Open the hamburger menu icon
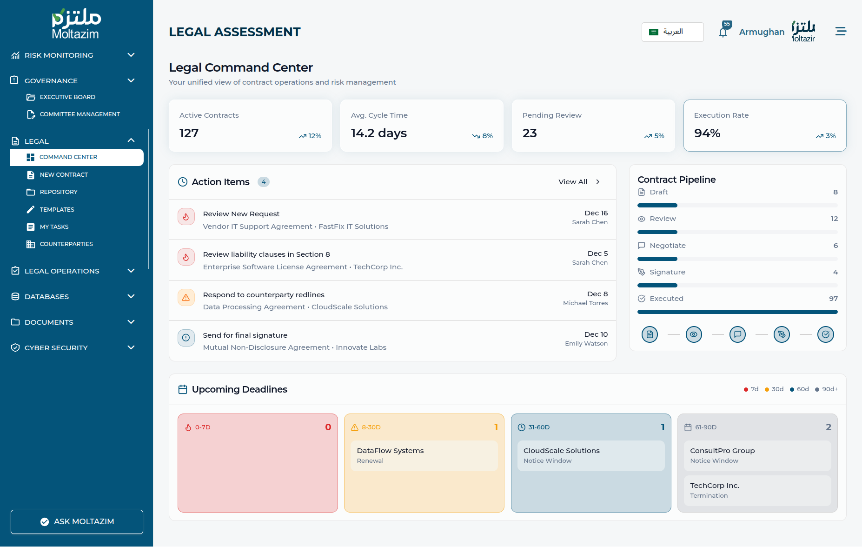Image resolution: width=862 pixels, height=547 pixels. [841, 31]
